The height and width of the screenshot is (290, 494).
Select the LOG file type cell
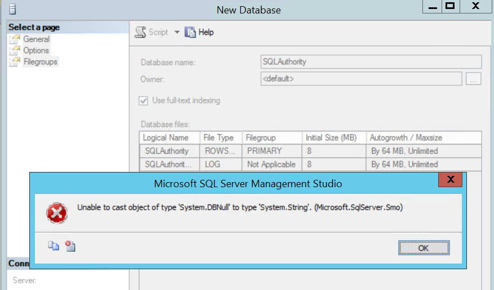[x=221, y=165]
